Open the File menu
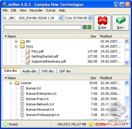132x129 pixels. (5, 10)
